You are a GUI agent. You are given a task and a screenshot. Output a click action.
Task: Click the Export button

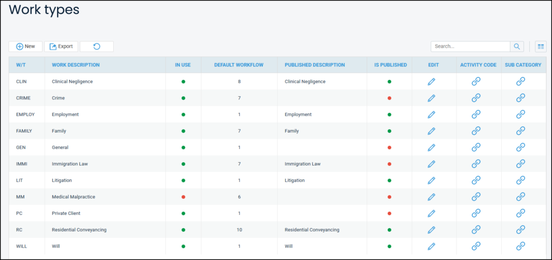61,47
